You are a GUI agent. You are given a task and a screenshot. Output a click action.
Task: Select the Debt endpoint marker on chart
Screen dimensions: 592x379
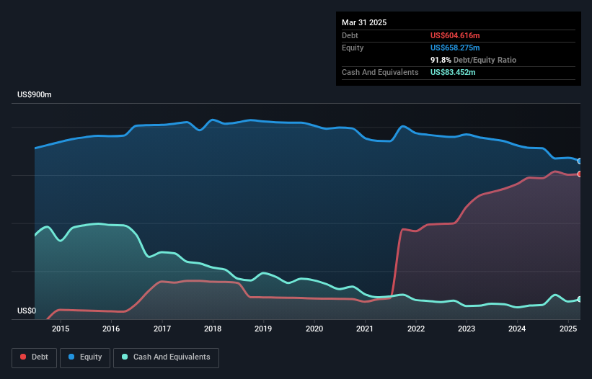pyautogui.click(x=580, y=174)
